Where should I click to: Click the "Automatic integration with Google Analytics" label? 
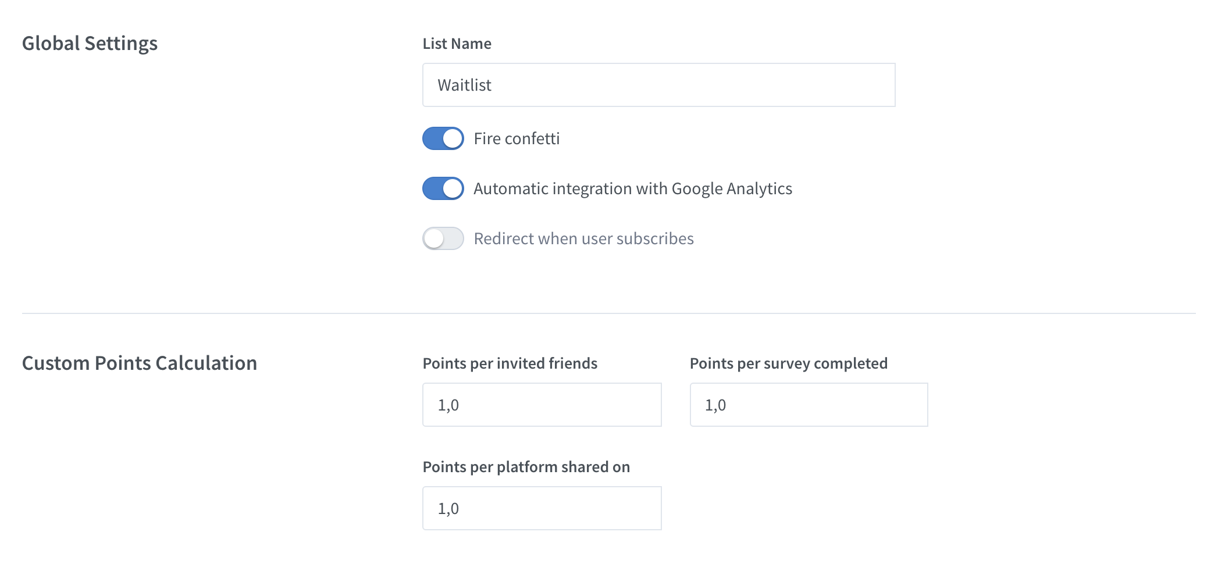click(633, 188)
